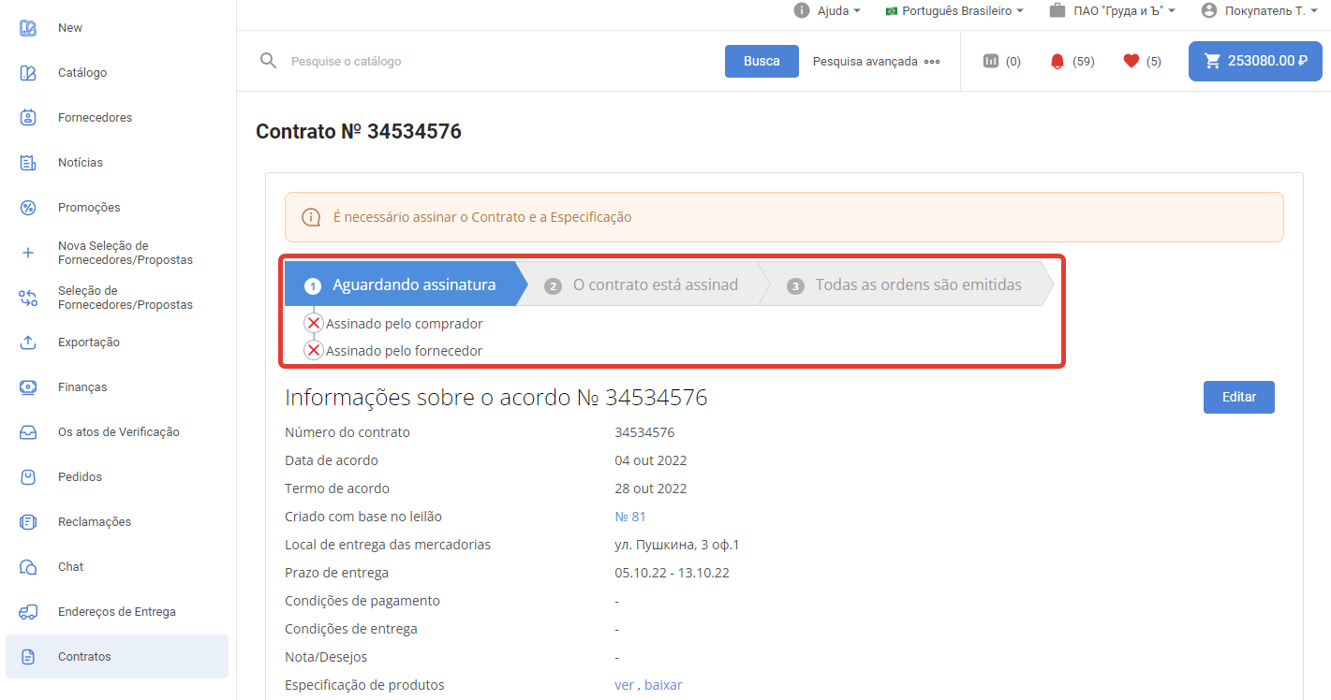Click the user account avatar icon
1331x700 pixels.
point(1208,10)
